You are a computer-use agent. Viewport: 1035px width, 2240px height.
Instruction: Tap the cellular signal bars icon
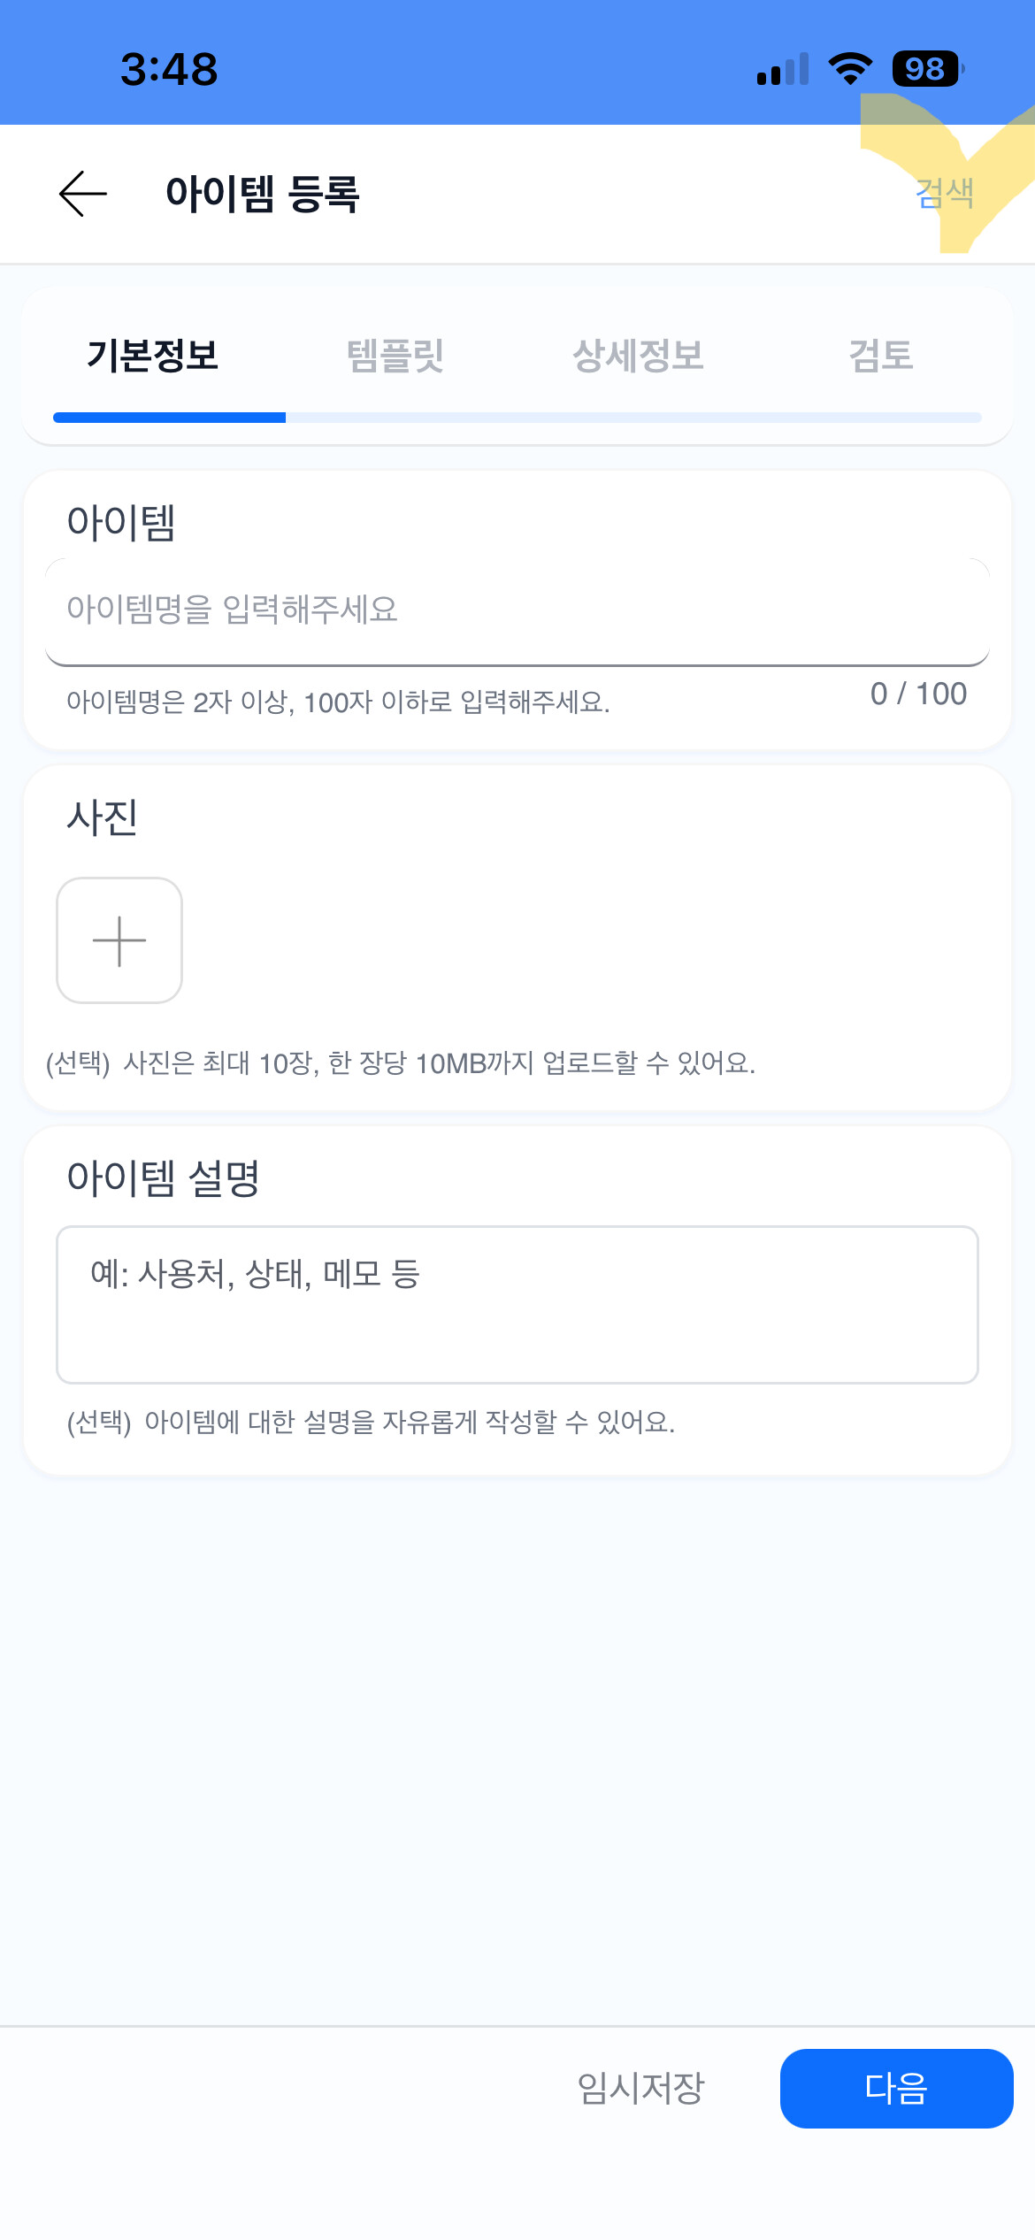783,69
